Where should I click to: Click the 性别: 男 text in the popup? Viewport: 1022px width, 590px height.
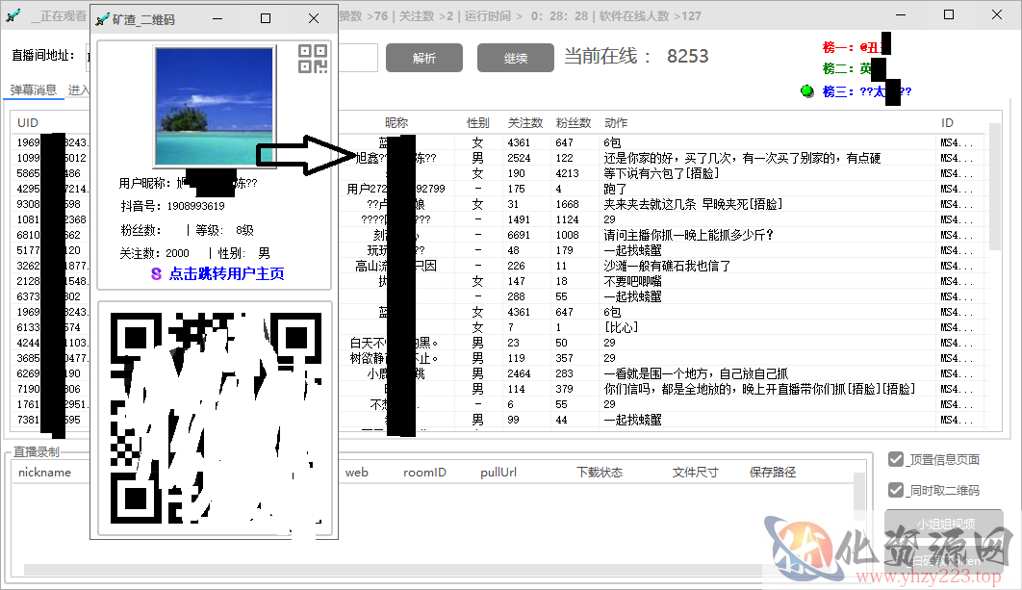[243, 253]
